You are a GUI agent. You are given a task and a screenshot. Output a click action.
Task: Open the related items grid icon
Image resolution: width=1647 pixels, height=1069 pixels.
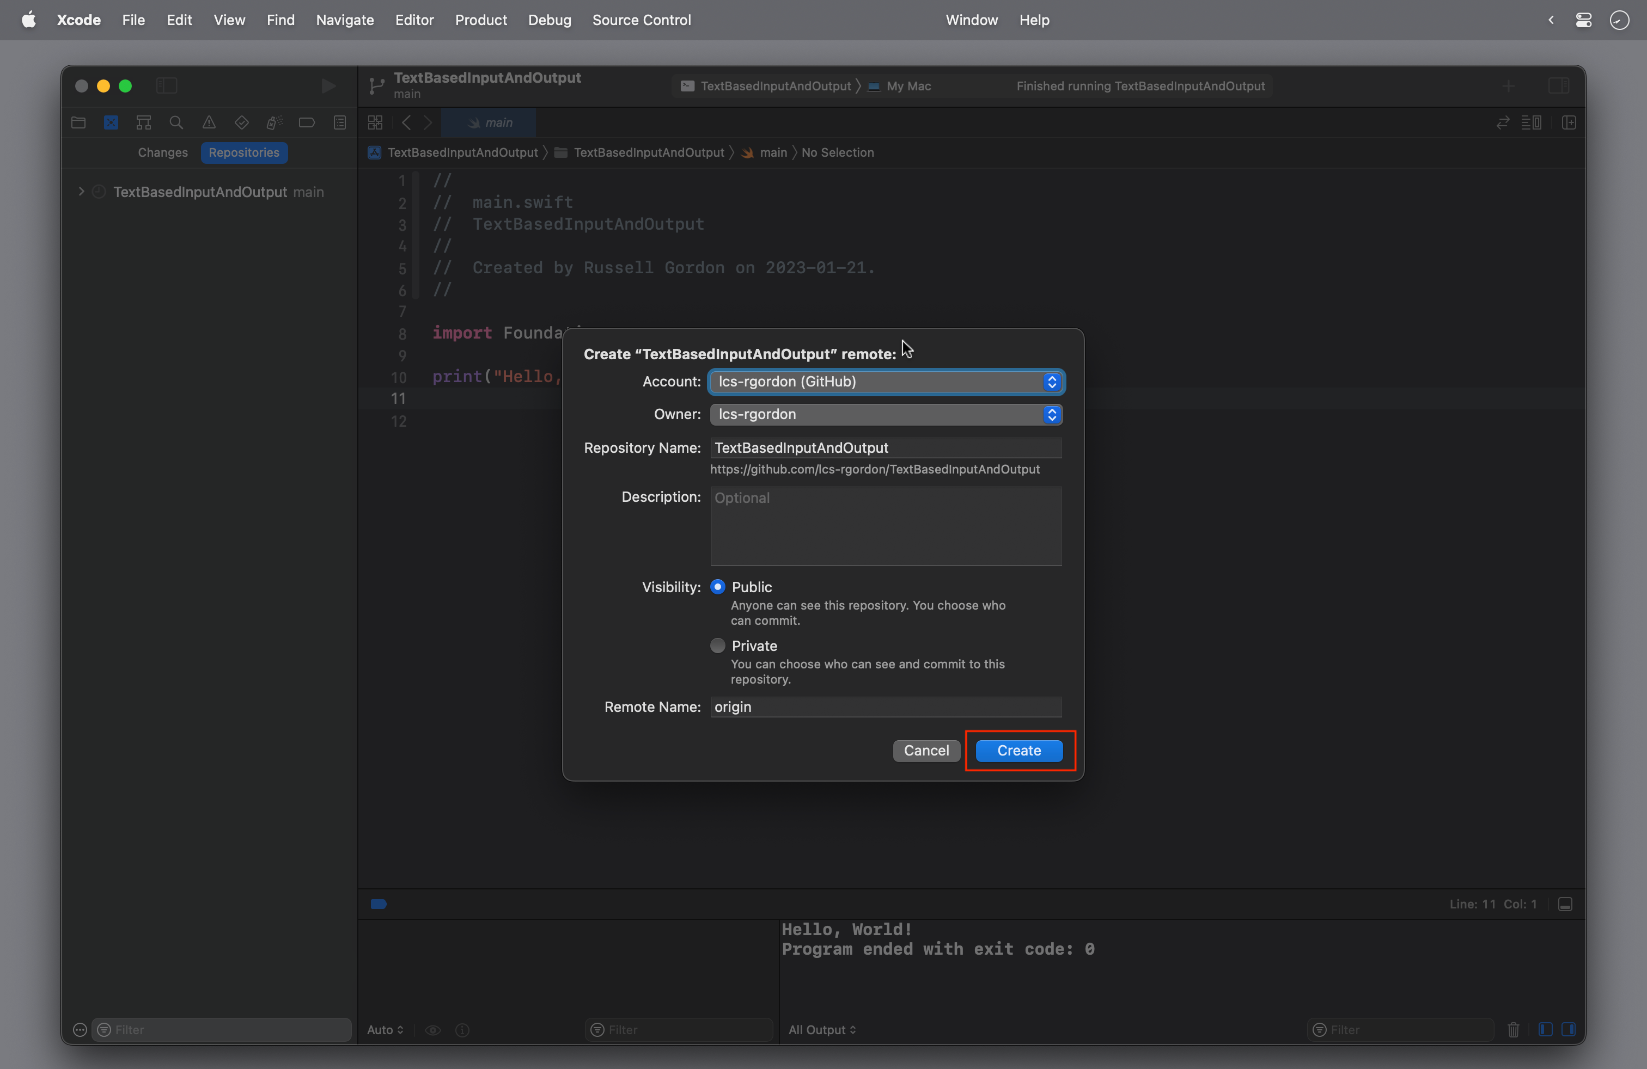375,122
